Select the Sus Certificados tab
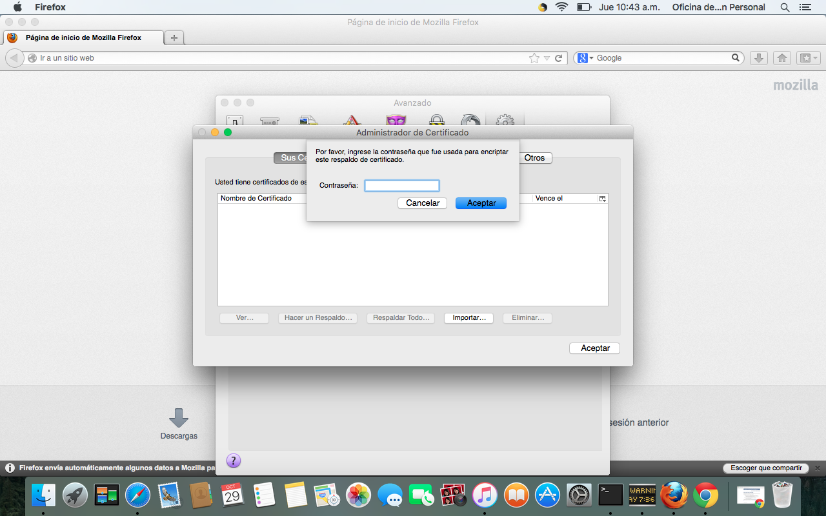 pos(290,158)
